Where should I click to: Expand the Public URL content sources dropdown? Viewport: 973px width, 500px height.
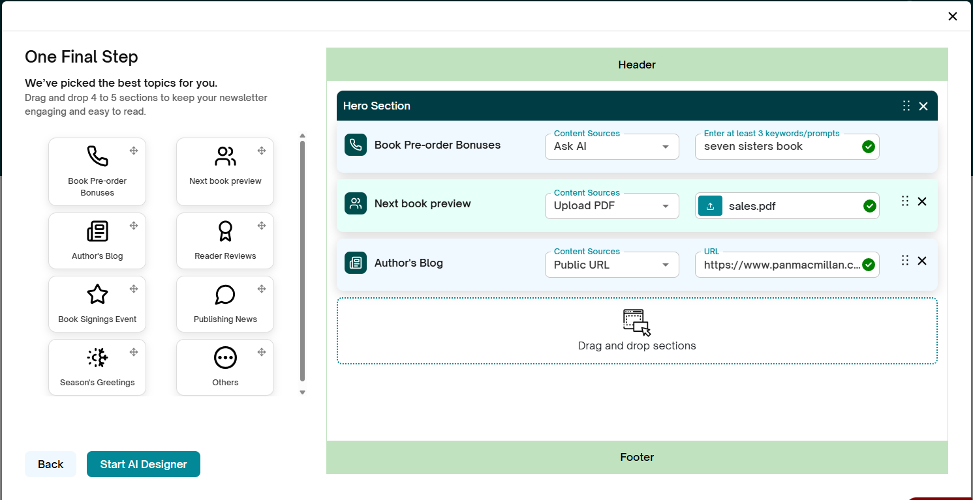pos(611,264)
